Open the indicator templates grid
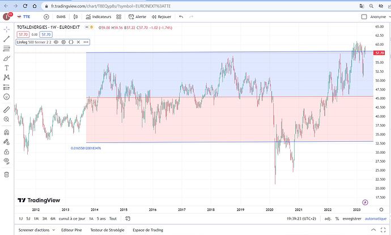This screenshot has height=235, width=391. [x=118, y=16]
